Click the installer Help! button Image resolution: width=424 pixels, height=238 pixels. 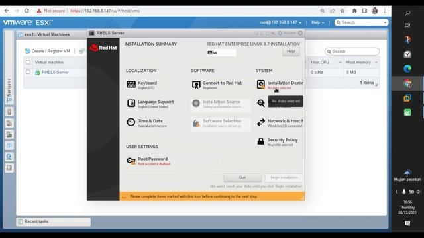tap(291, 52)
